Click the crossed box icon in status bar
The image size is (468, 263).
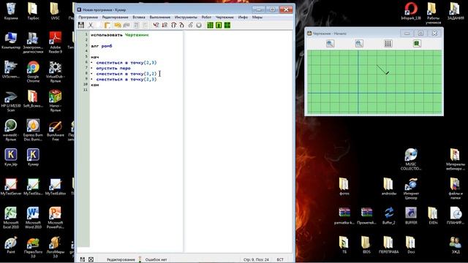coord(91,259)
